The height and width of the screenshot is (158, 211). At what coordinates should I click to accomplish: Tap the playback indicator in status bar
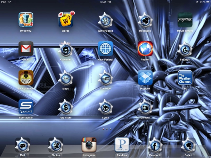[x=197, y=2]
